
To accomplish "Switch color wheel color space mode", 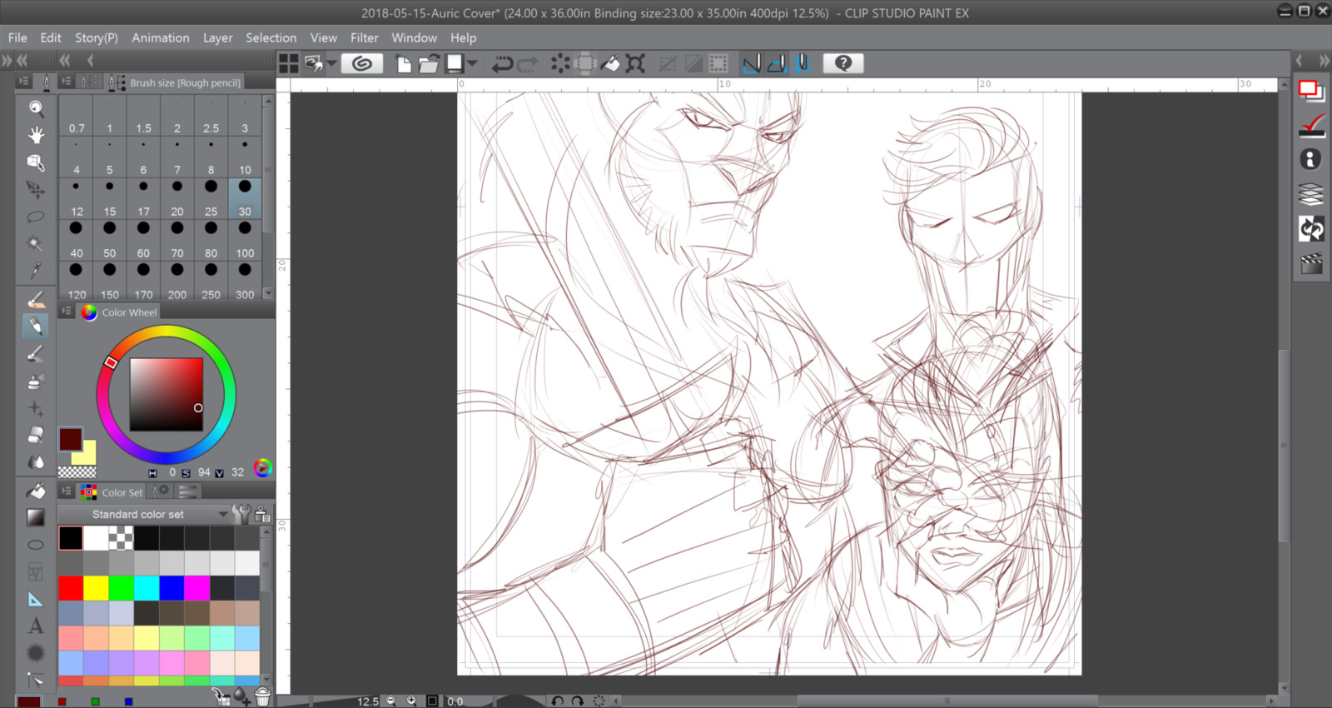I will click(262, 468).
